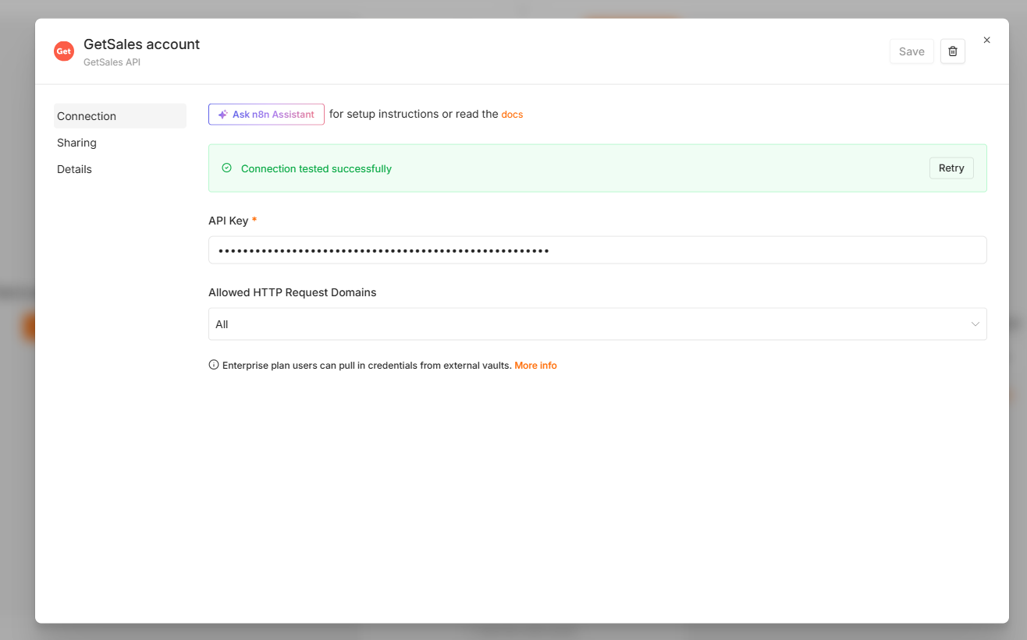Screen dimensions: 1027x640
Task: Click Ask n8n Assistant button
Action: click(x=266, y=114)
